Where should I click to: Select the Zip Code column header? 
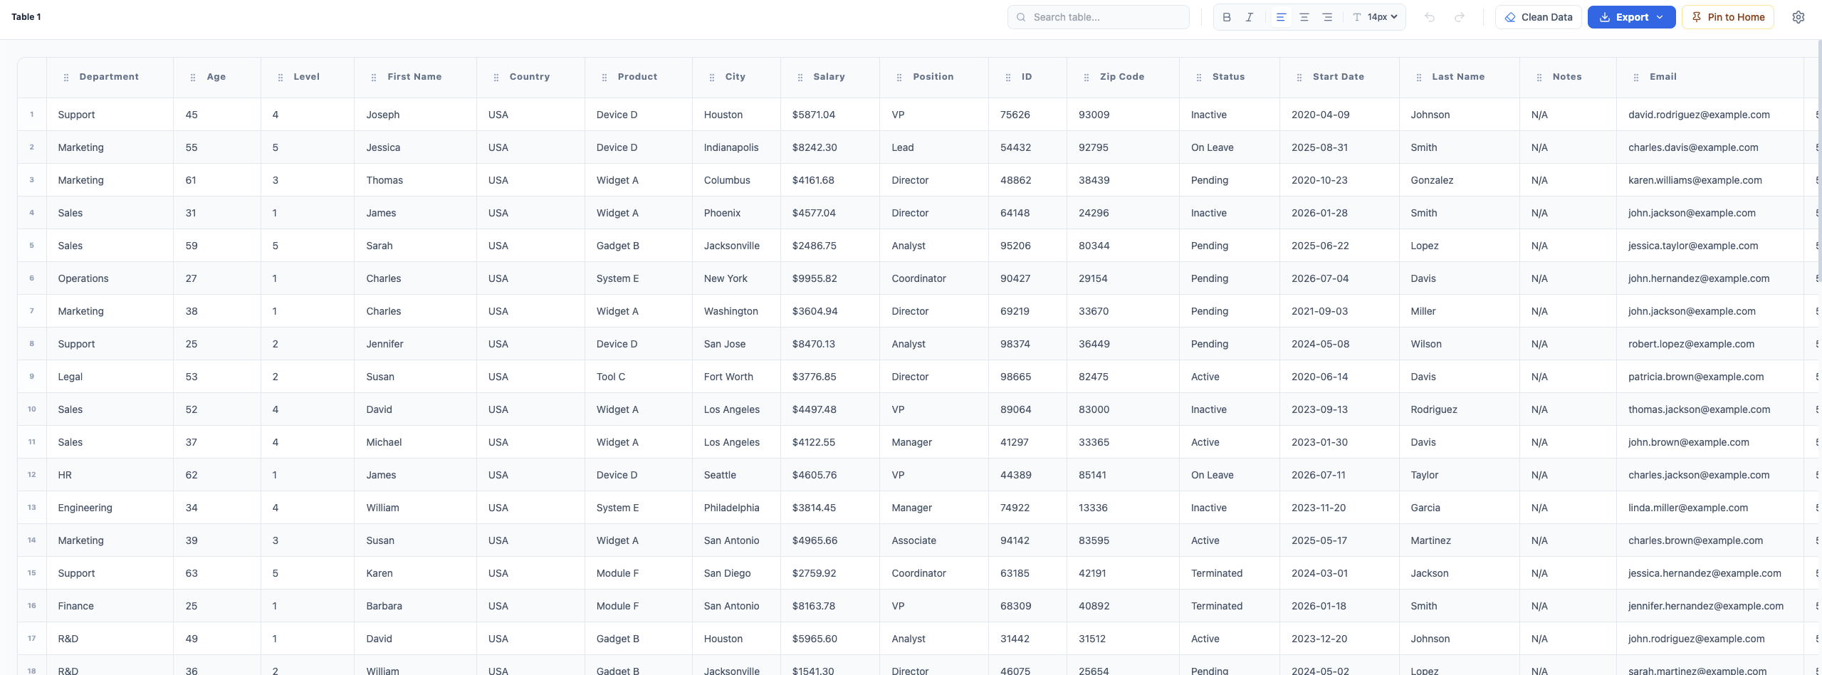1121,77
